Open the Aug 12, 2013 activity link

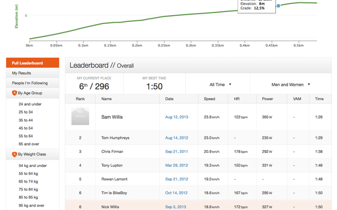(177, 117)
